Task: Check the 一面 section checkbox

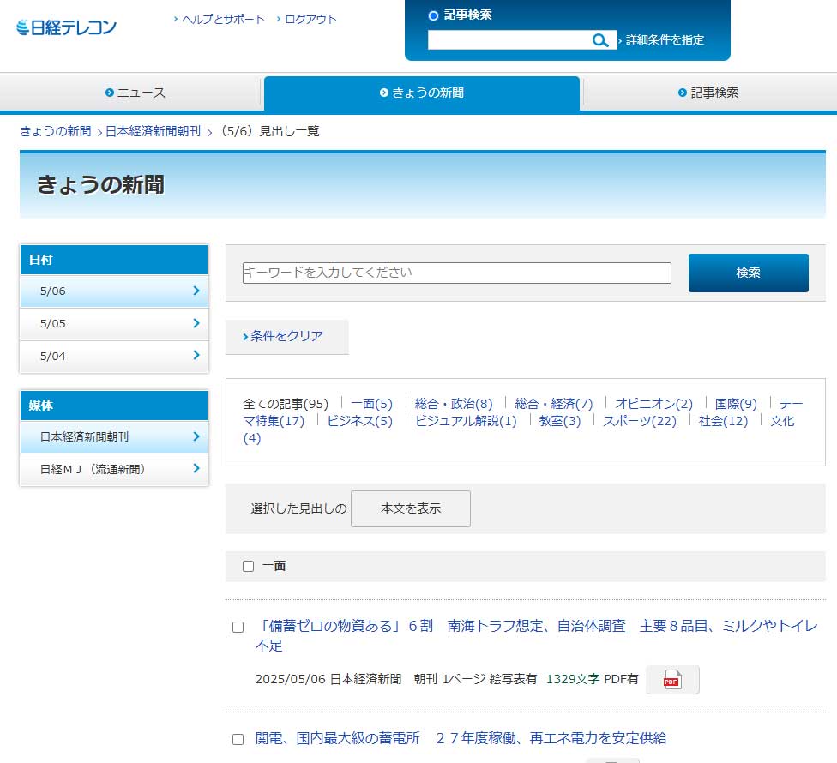Action: 248,566
